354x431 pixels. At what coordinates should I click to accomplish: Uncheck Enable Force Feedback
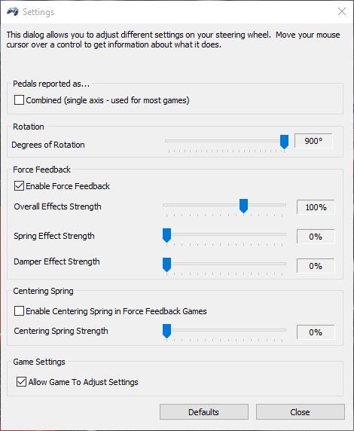[19, 186]
